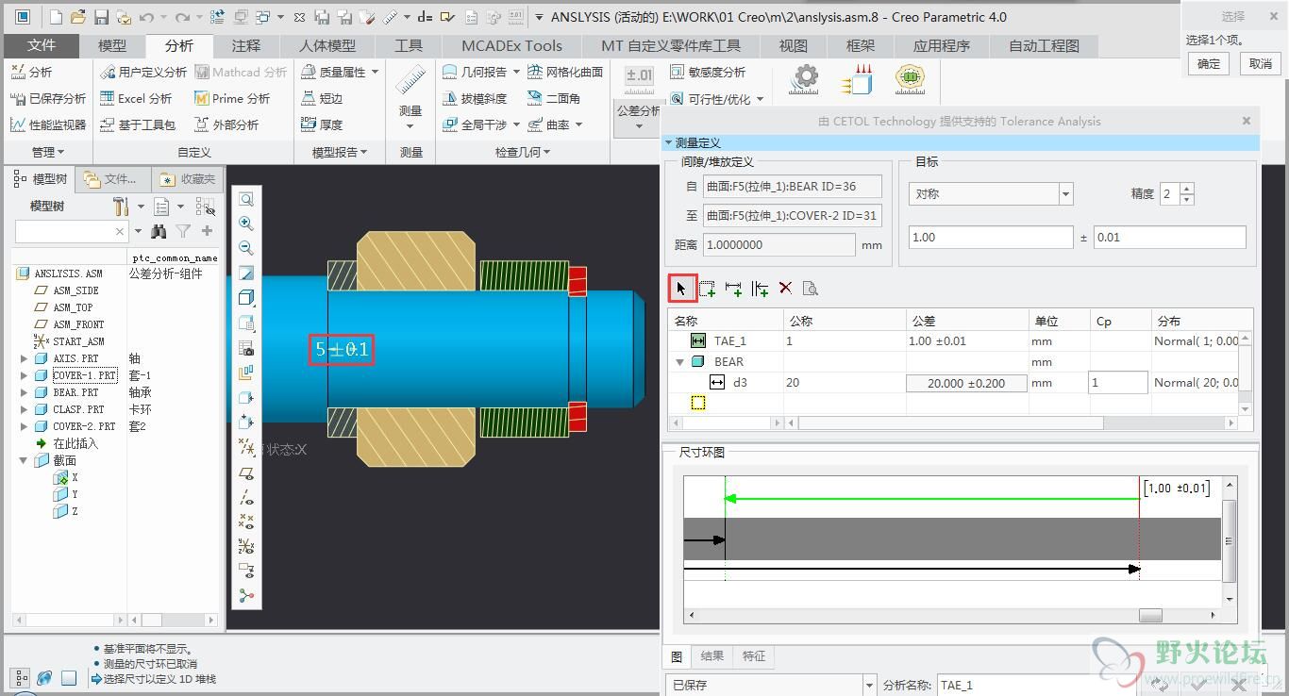The image size is (1289, 696).
Task: Click 确定 in the 选择 dialog
Action: click(1209, 63)
